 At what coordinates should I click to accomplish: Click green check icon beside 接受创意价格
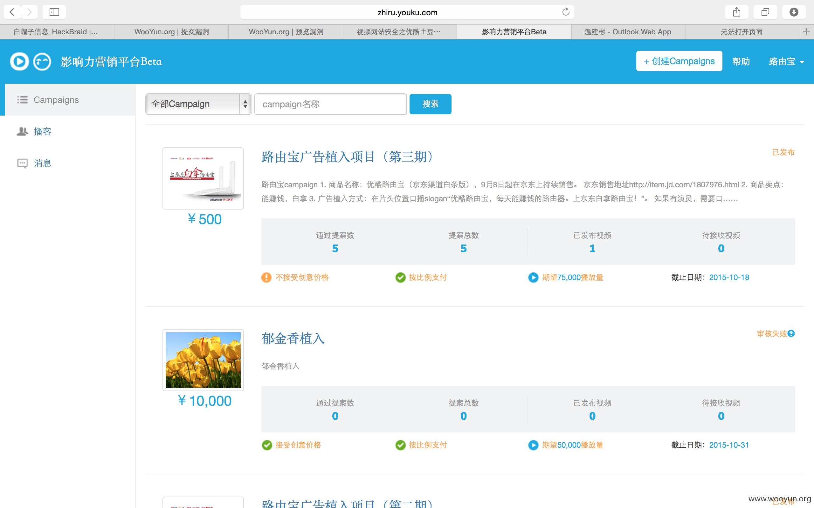click(x=267, y=445)
